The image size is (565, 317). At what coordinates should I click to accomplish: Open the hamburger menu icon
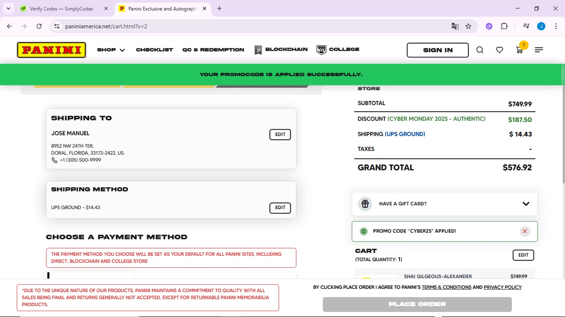[x=539, y=50]
